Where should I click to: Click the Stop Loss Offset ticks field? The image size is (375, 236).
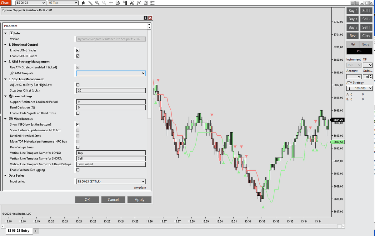111,91
